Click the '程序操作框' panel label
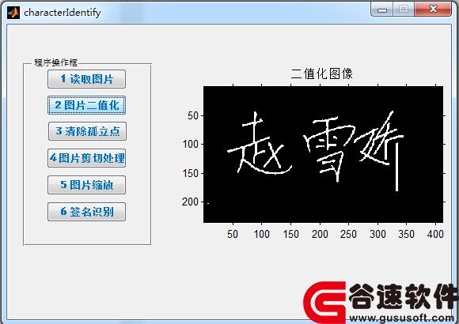This screenshot has width=459, height=324. (x=55, y=62)
